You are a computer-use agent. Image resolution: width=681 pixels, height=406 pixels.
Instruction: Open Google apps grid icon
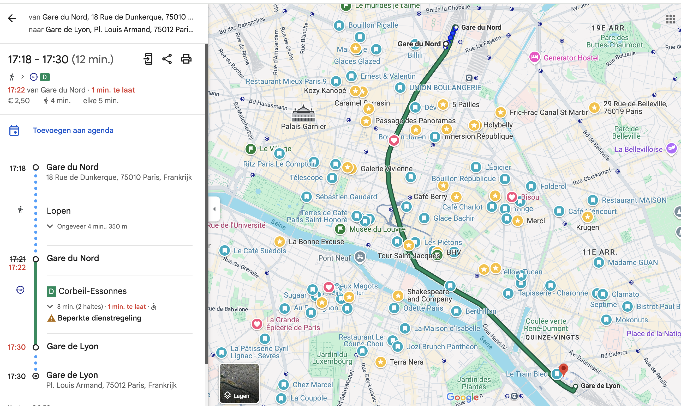(670, 19)
